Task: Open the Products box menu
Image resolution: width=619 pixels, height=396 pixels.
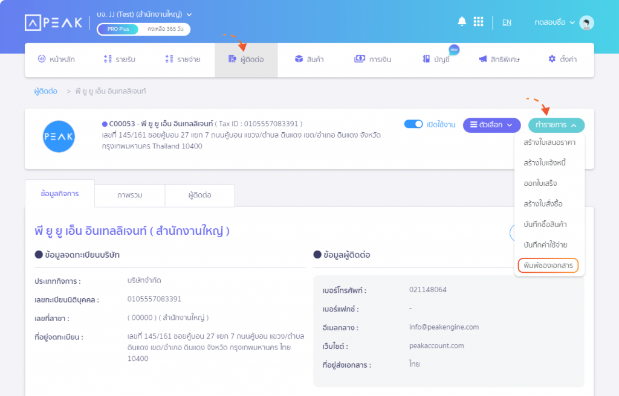Action: click(x=309, y=59)
